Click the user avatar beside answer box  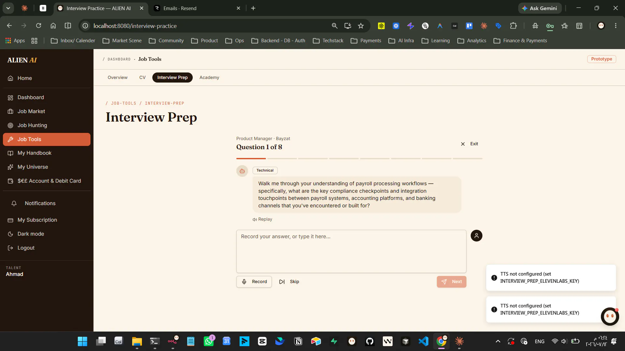[x=477, y=236]
